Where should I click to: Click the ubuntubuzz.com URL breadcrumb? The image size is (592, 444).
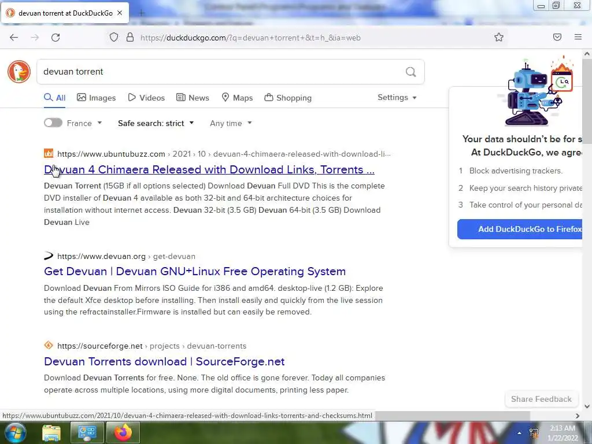224,154
